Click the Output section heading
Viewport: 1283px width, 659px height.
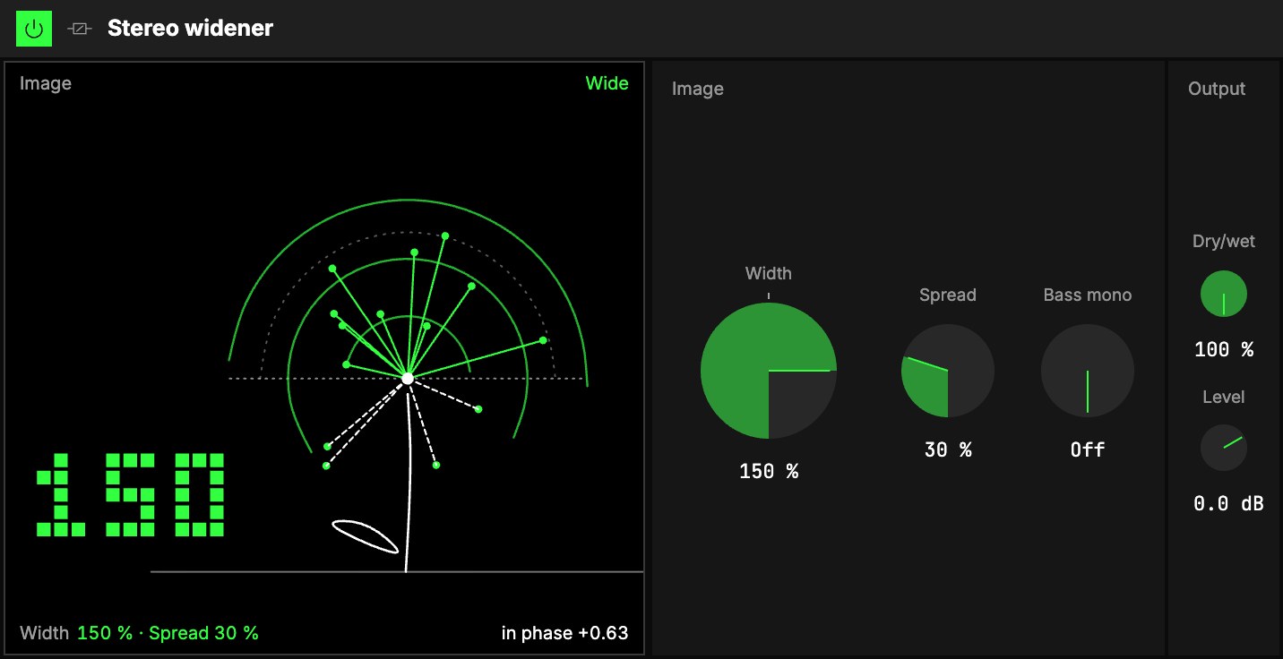[1217, 89]
